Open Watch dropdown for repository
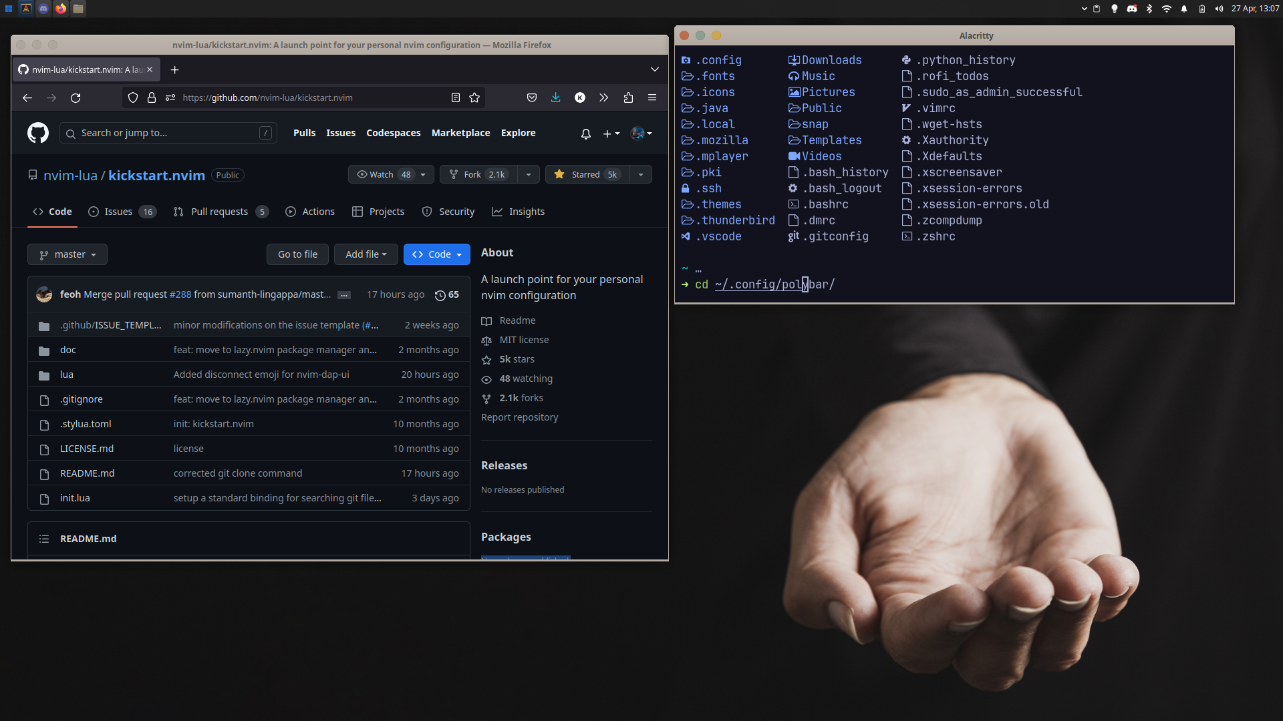 [x=391, y=174]
